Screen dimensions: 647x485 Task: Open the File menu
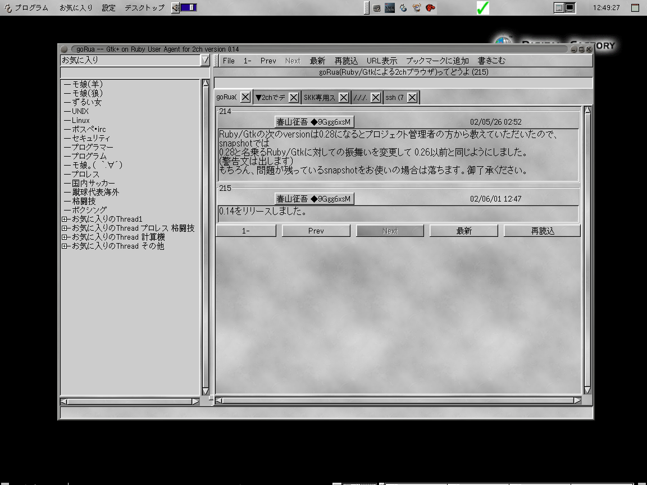coord(229,61)
